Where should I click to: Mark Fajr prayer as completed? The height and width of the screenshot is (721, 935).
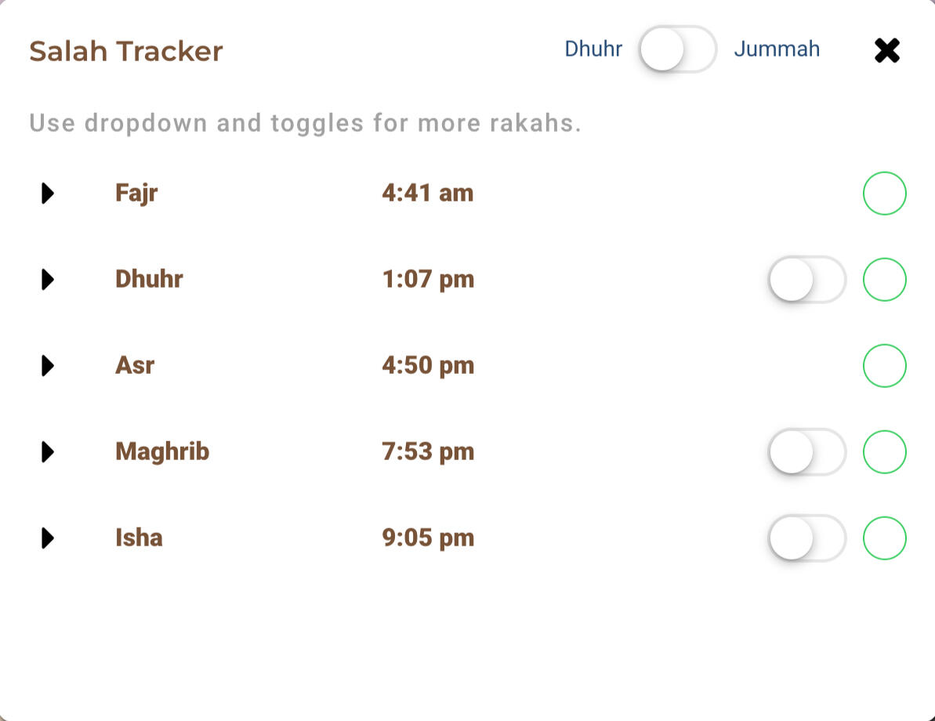point(884,194)
